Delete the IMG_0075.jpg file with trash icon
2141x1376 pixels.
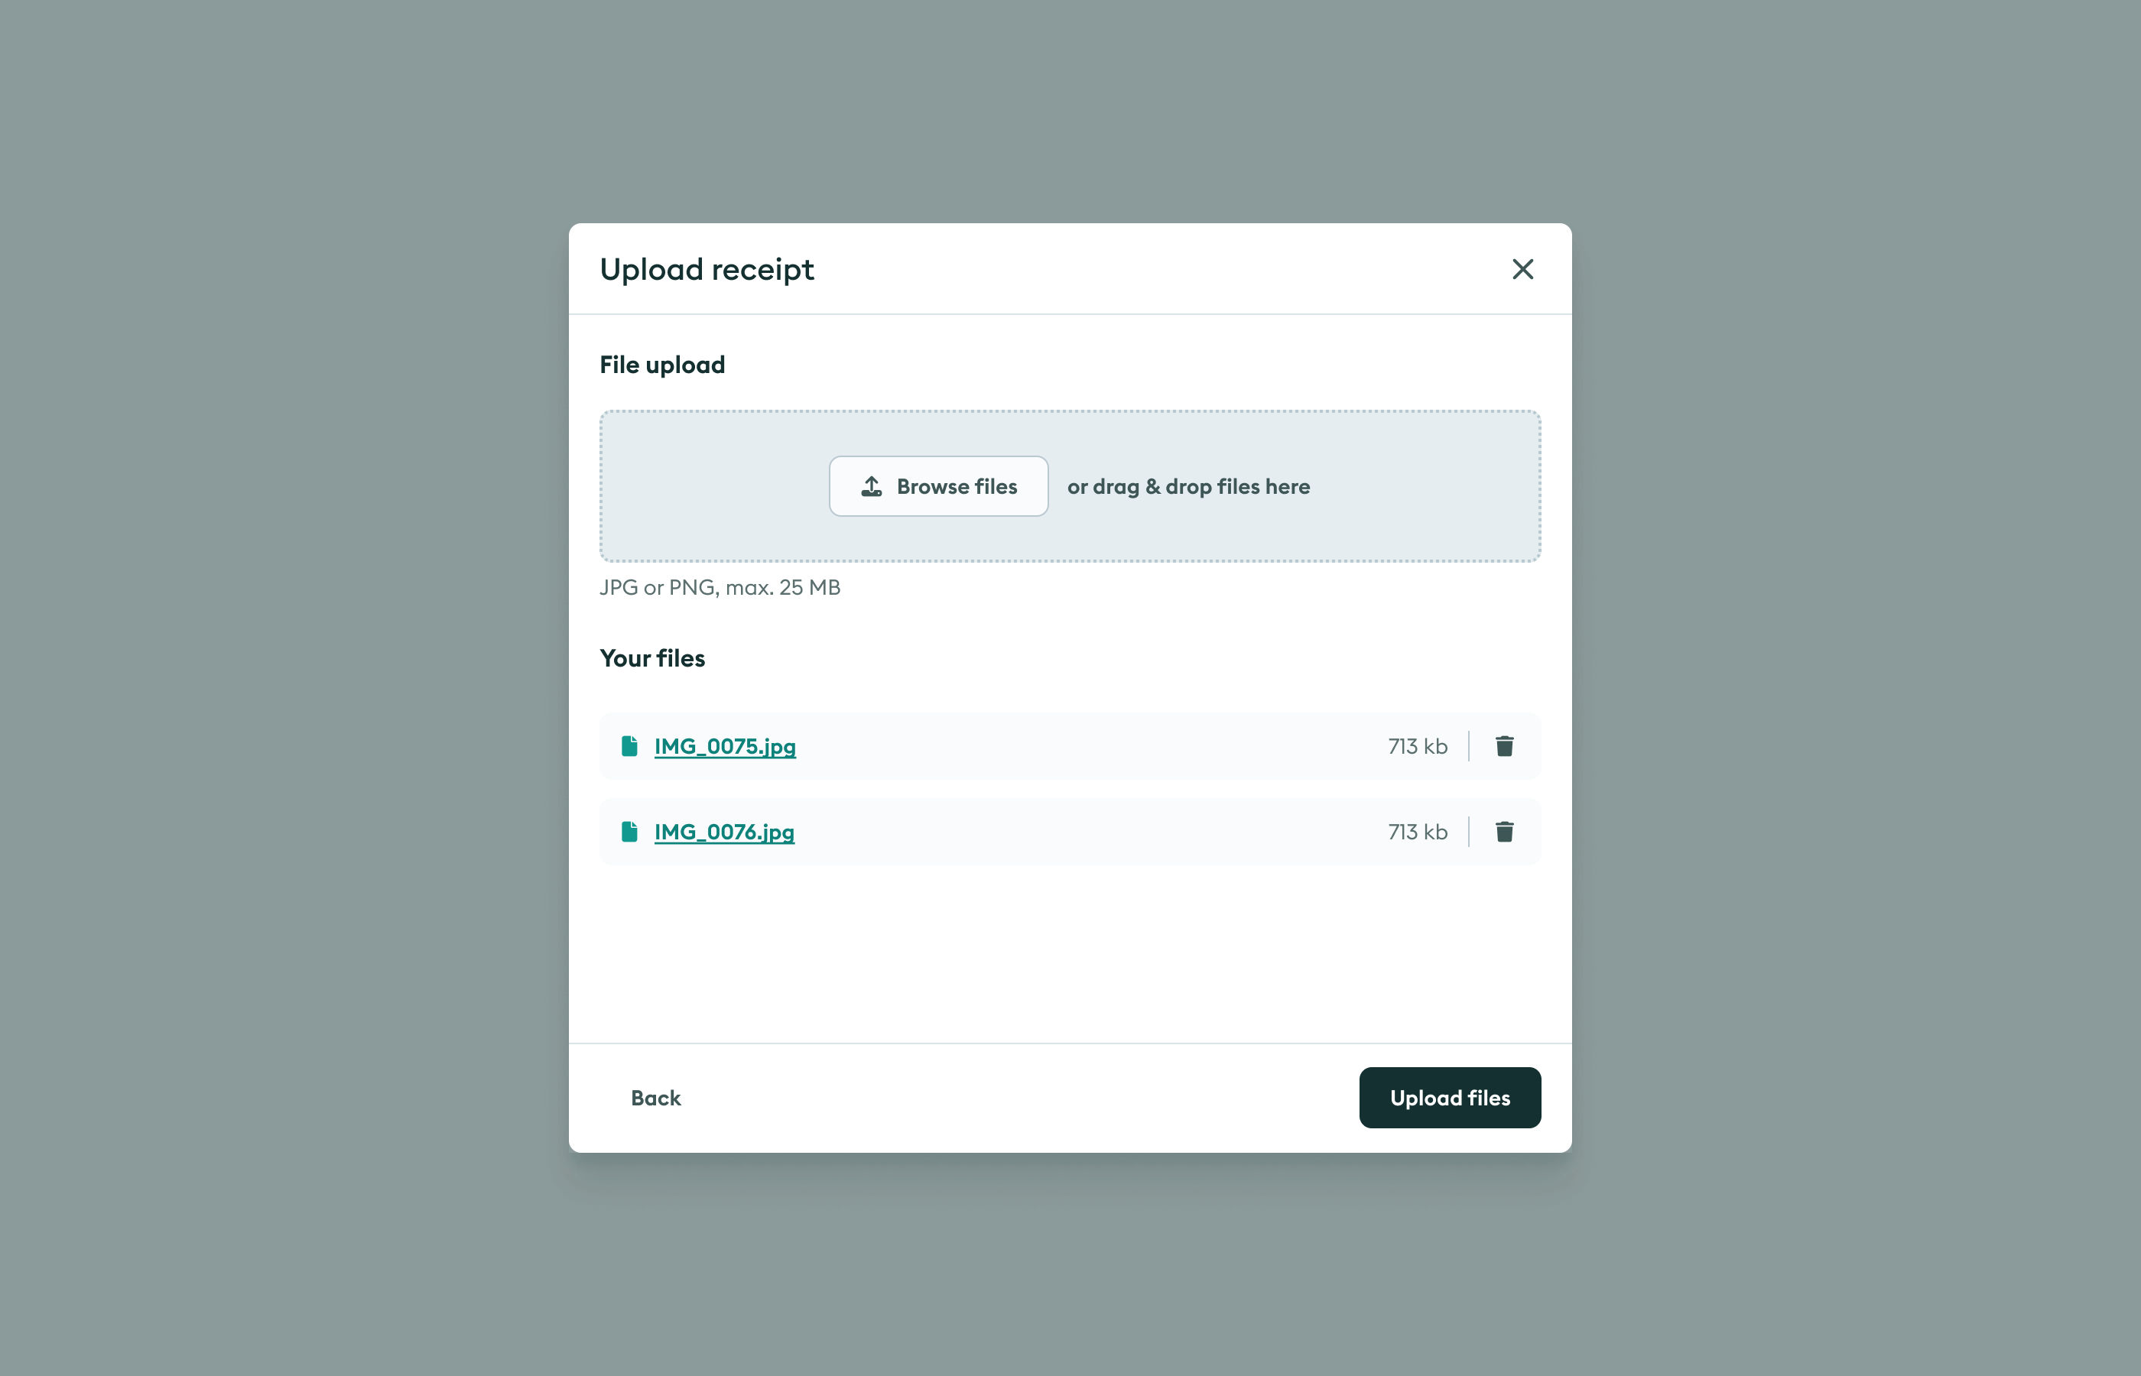pyautogui.click(x=1504, y=746)
